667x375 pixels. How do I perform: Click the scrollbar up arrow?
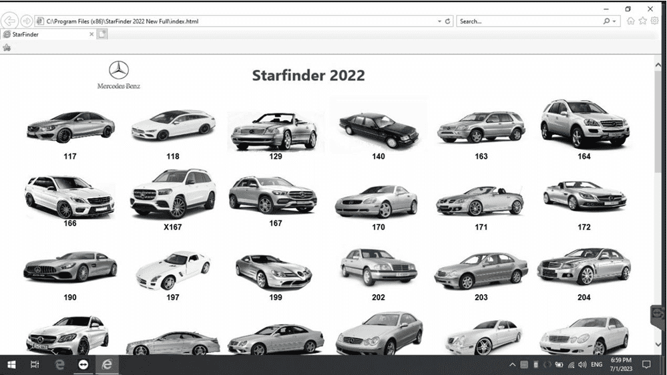click(x=658, y=65)
